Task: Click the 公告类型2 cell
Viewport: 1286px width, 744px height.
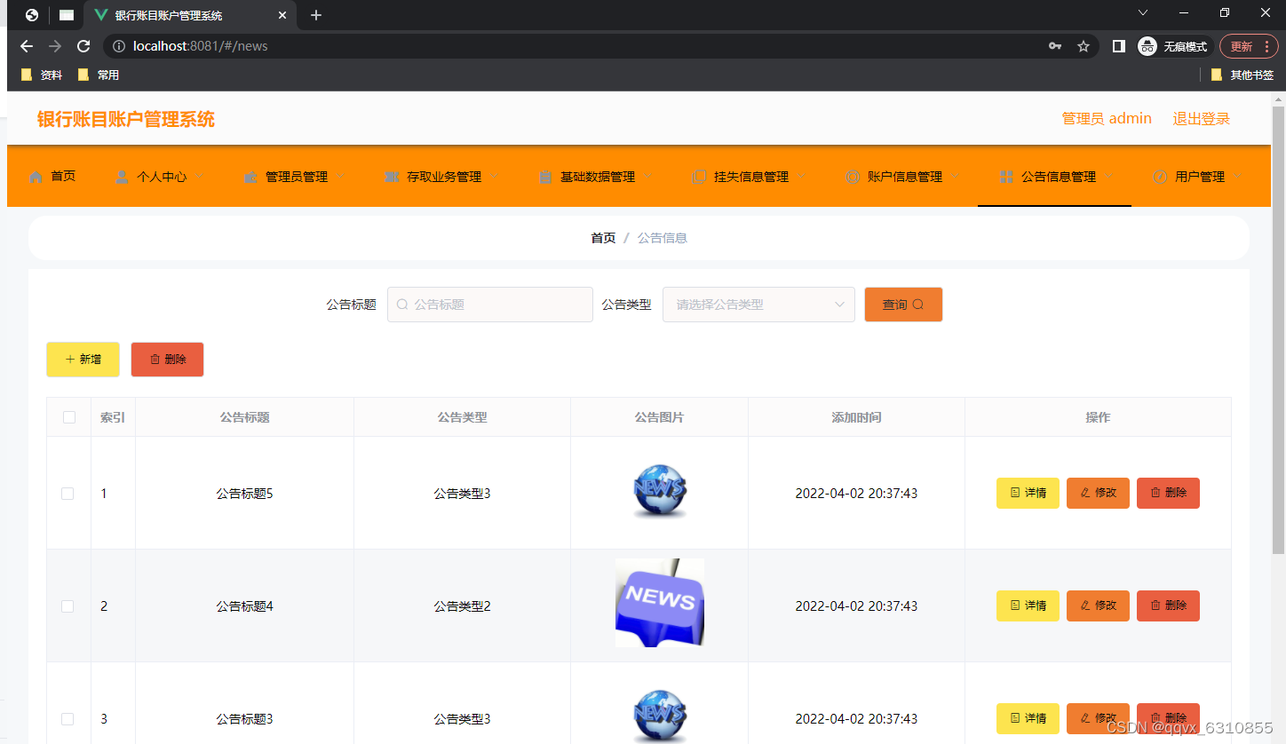Action: (462, 606)
